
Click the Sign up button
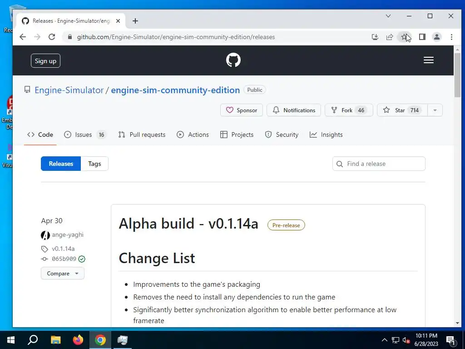coord(45,61)
